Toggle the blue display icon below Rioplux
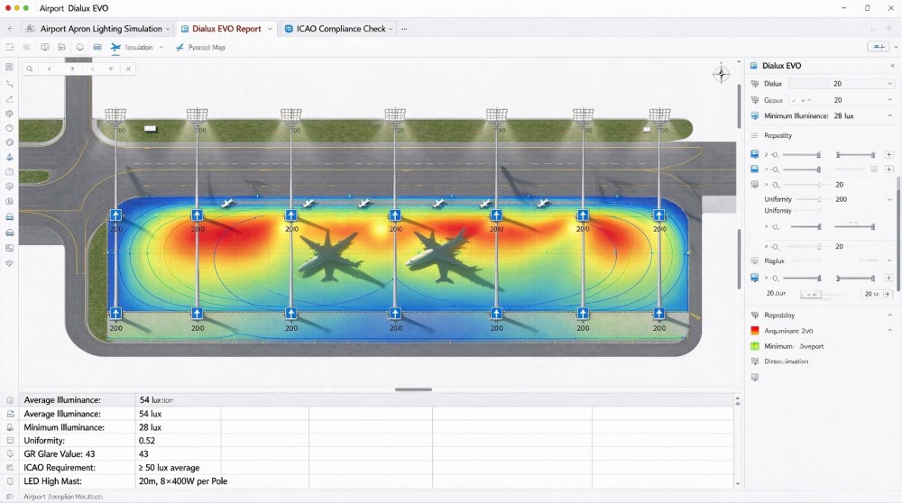Image resolution: width=902 pixels, height=503 pixels. tap(755, 278)
